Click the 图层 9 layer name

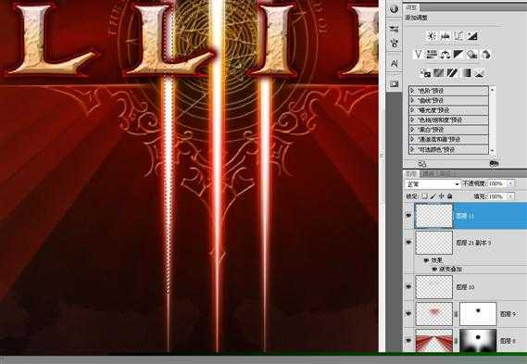click(x=508, y=314)
